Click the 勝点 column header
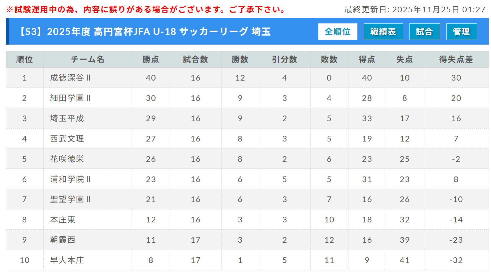Screen dimensions: 491x277 [151, 59]
